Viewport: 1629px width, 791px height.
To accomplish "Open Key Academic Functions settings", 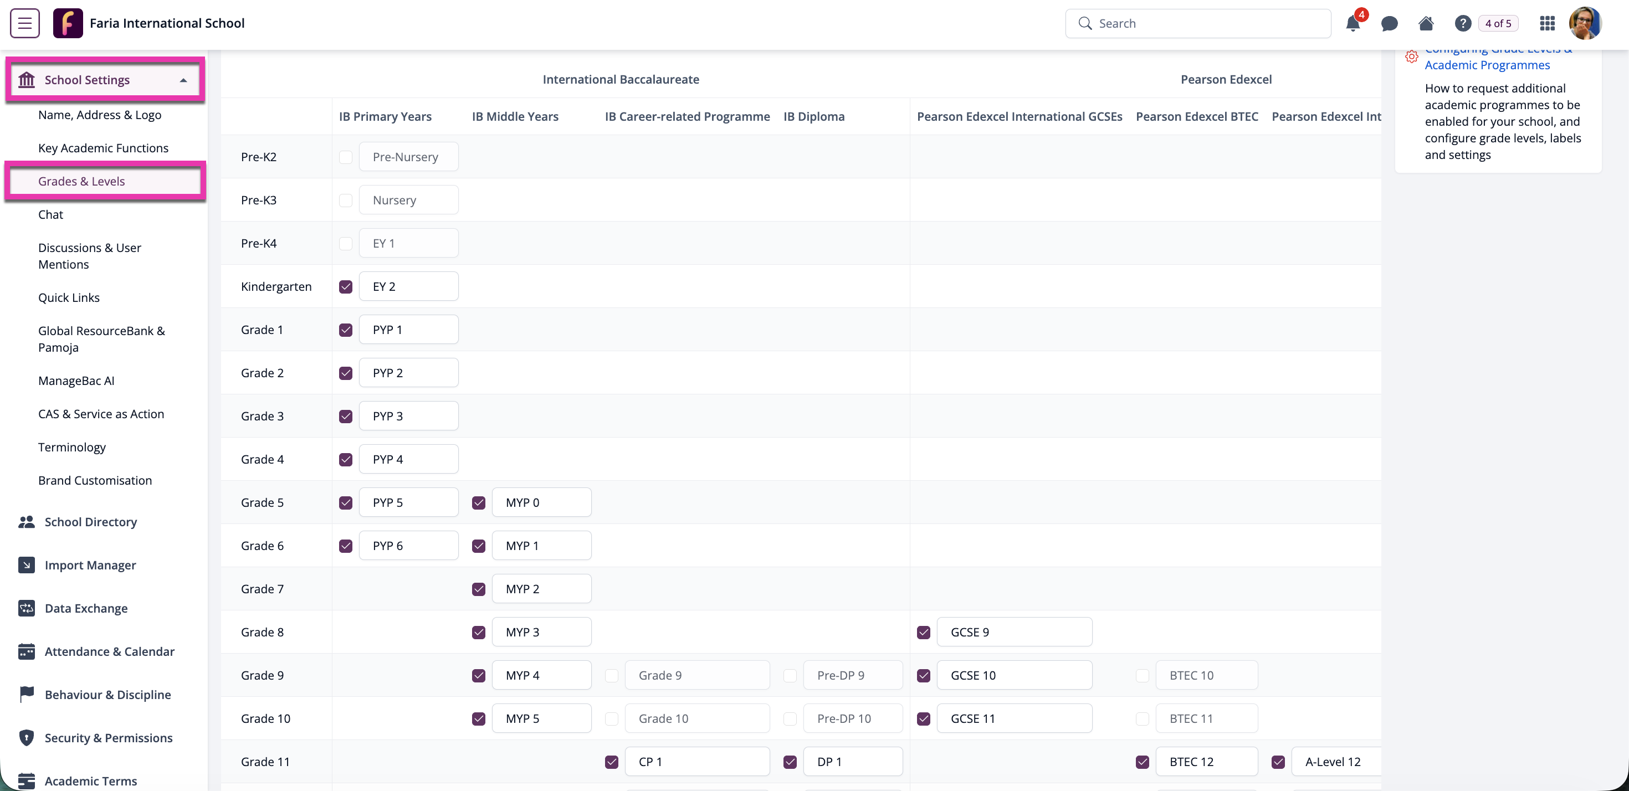I will pyautogui.click(x=103, y=148).
